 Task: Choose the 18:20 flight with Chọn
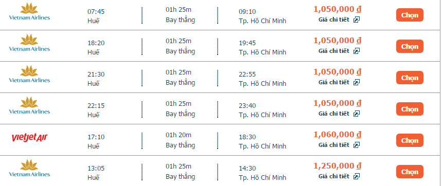pyautogui.click(x=410, y=46)
